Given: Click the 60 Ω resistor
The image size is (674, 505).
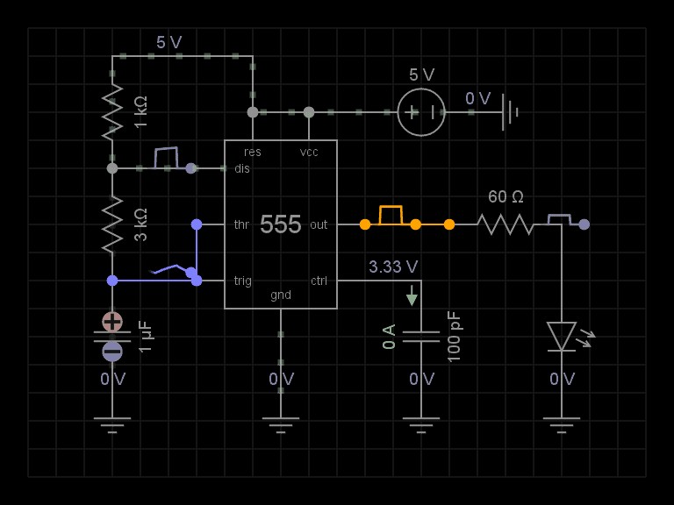Looking at the screenshot, I should pyautogui.click(x=505, y=224).
